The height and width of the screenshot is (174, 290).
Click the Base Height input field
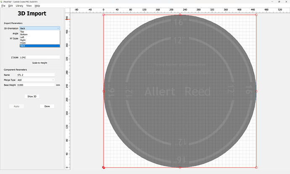(x=36, y=85)
